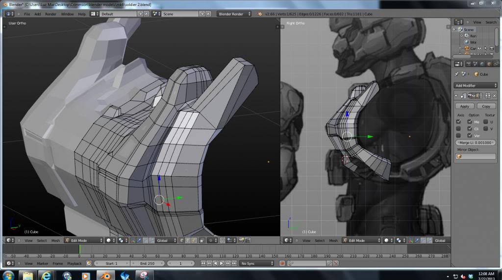Click the scene browse icon
This screenshot has width=502, height=280.
click(x=156, y=14)
